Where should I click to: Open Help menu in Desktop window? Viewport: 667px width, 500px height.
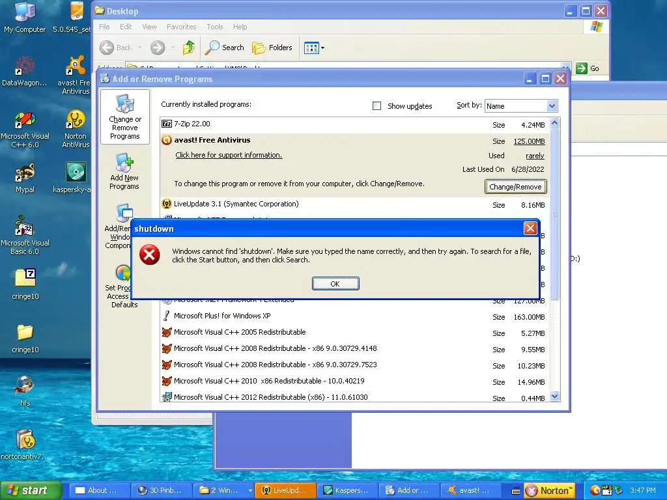[x=240, y=27]
